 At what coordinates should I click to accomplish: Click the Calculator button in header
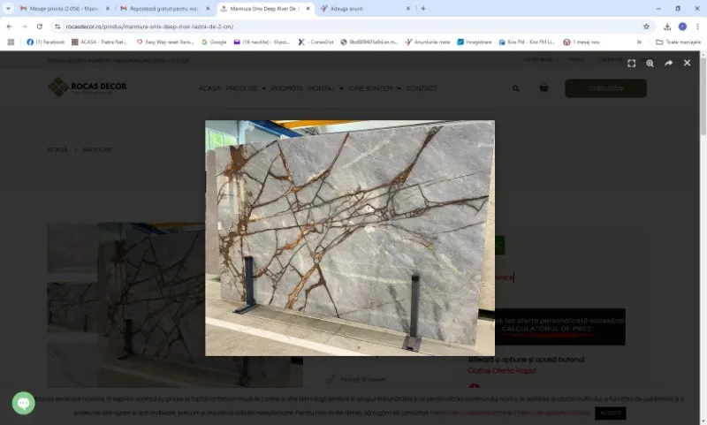pyautogui.click(x=605, y=87)
